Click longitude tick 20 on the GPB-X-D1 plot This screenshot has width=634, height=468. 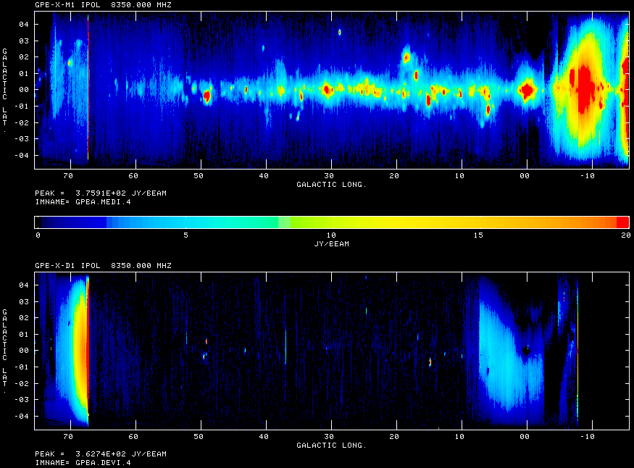click(394, 436)
